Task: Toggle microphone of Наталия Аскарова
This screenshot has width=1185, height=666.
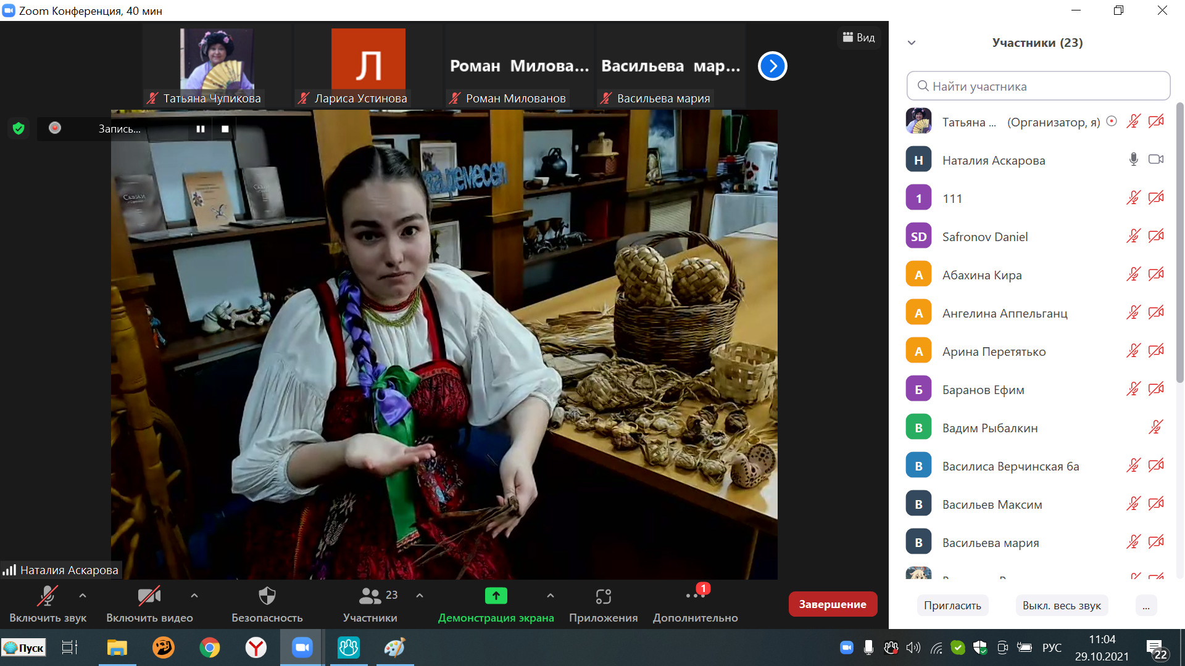Action: pyautogui.click(x=1134, y=160)
